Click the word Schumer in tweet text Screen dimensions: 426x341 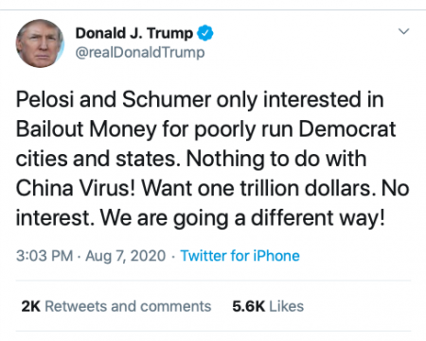pyautogui.click(x=167, y=100)
